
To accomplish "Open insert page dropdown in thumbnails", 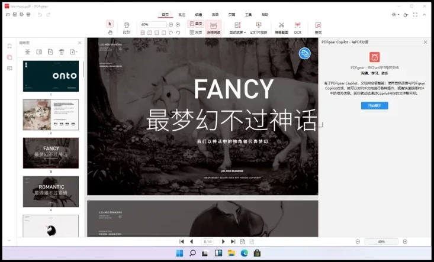I will tap(73, 51).
